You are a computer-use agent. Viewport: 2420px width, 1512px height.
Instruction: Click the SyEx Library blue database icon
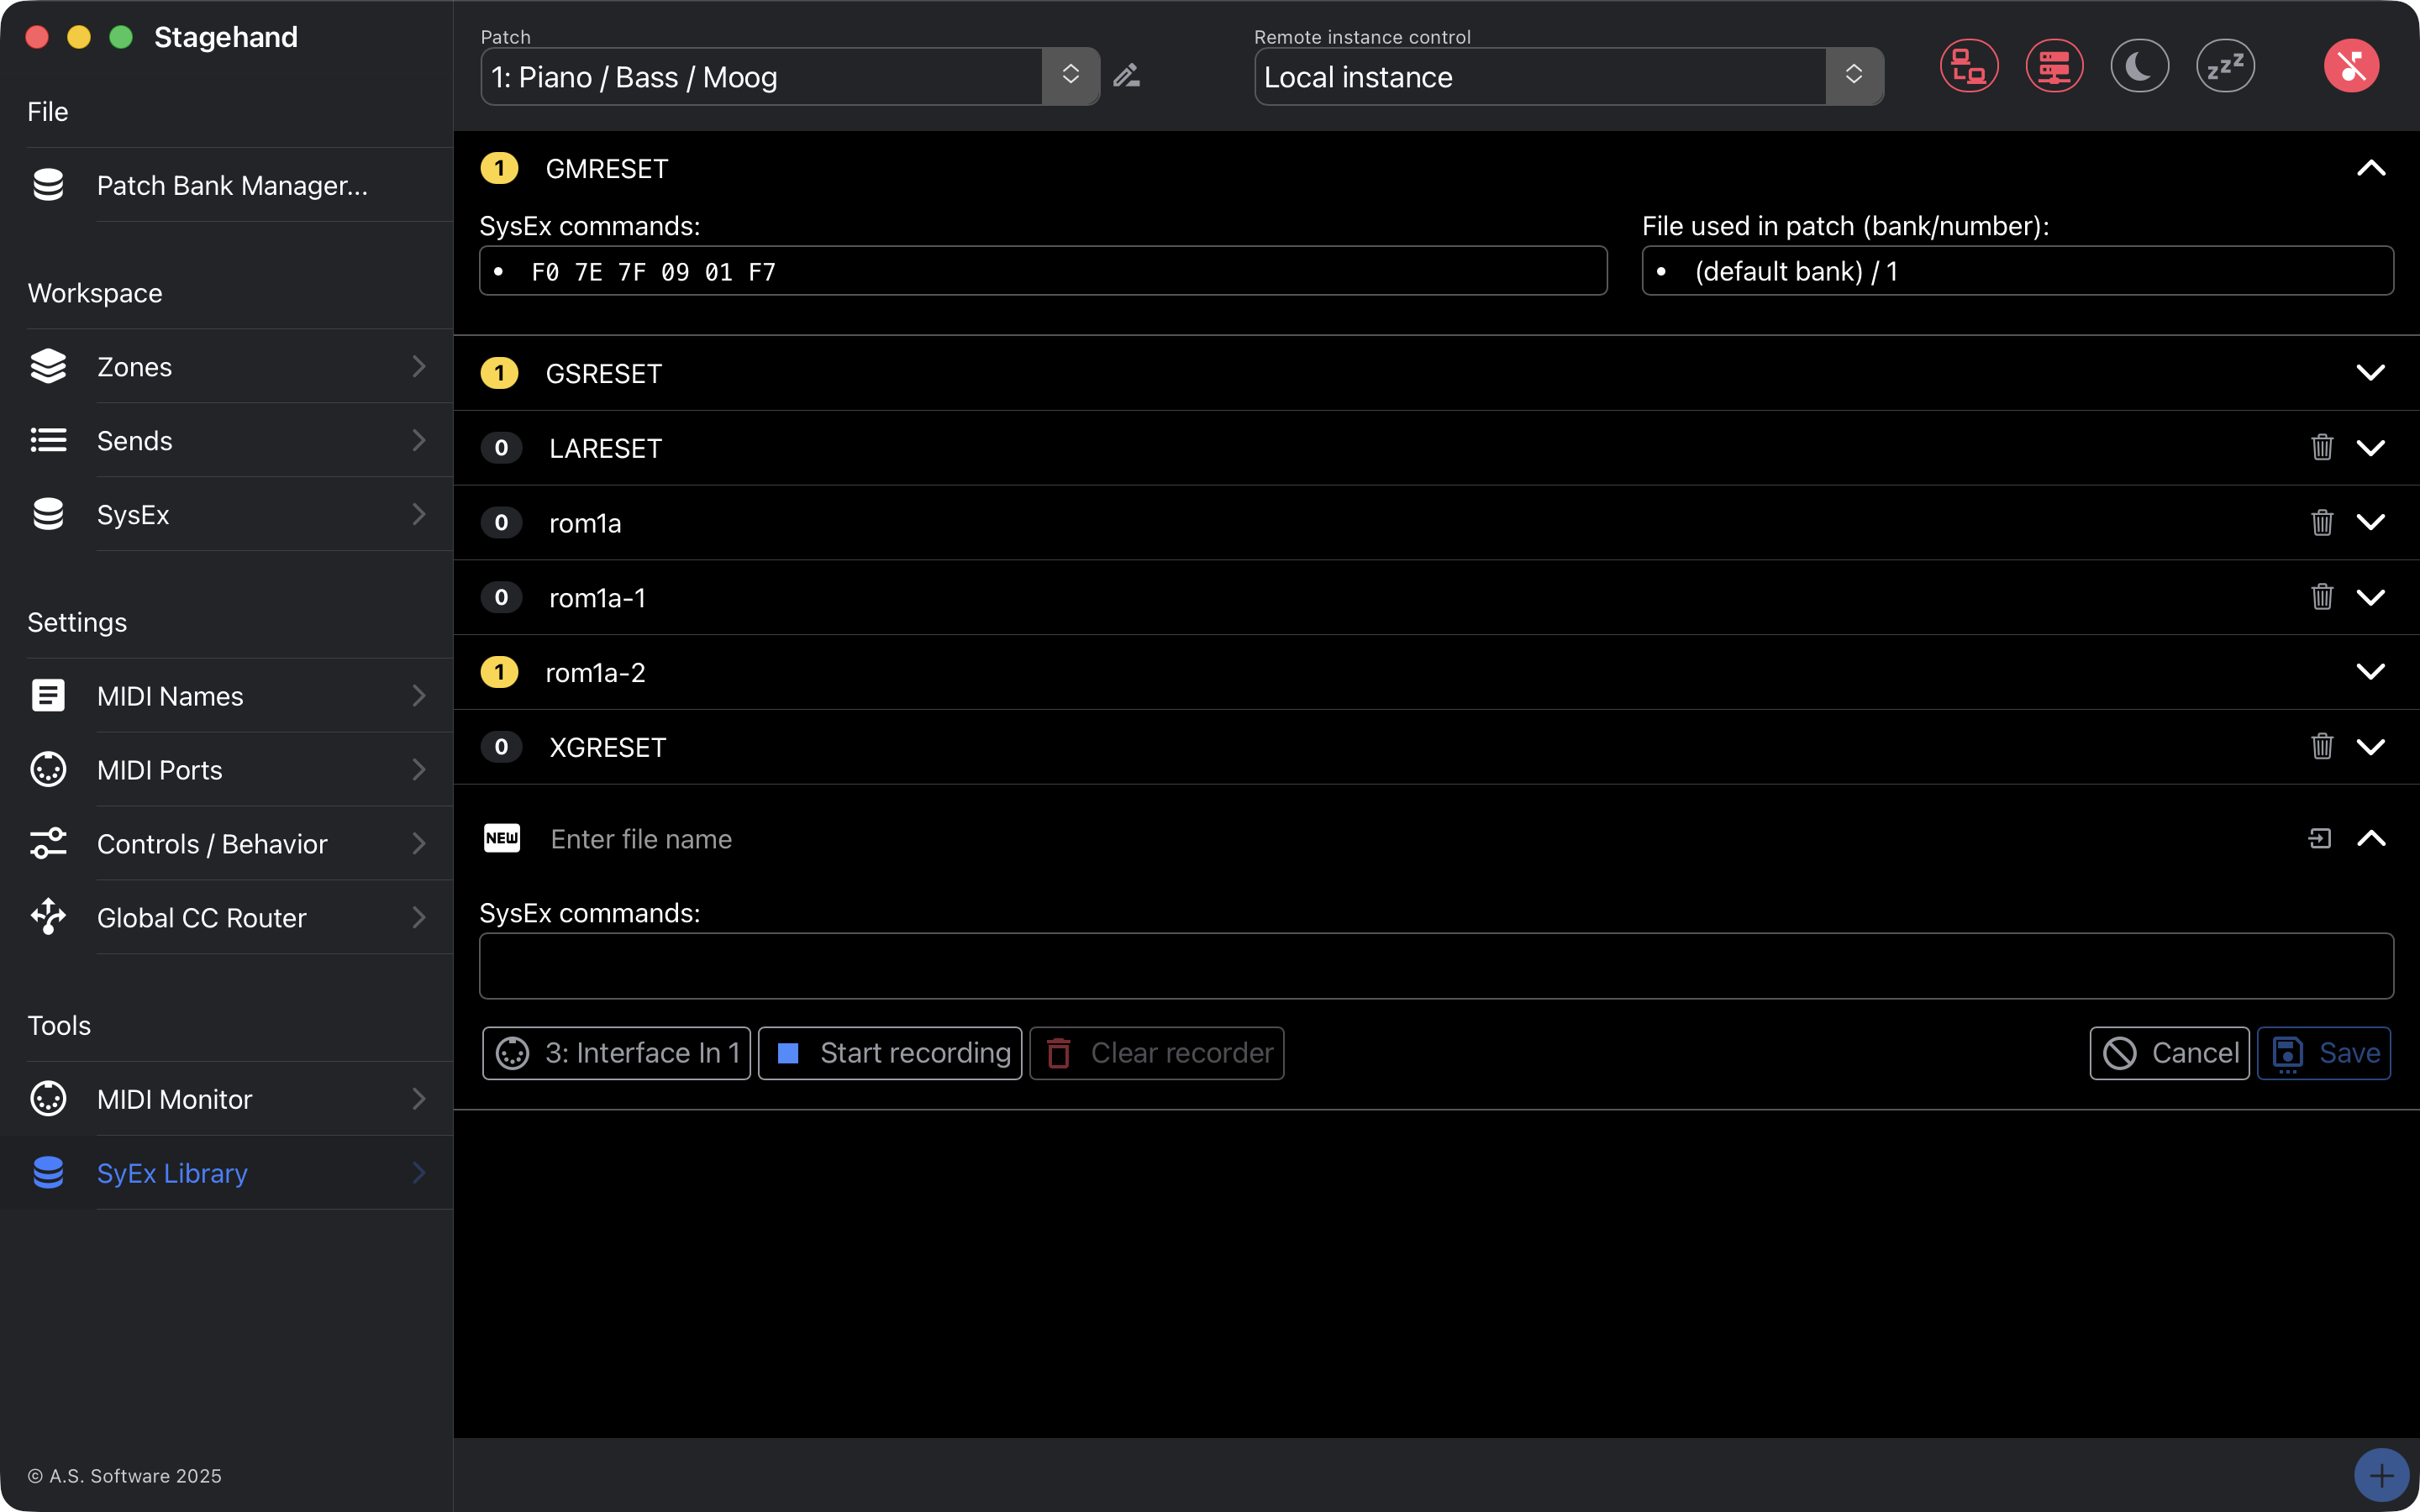[48, 1172]
